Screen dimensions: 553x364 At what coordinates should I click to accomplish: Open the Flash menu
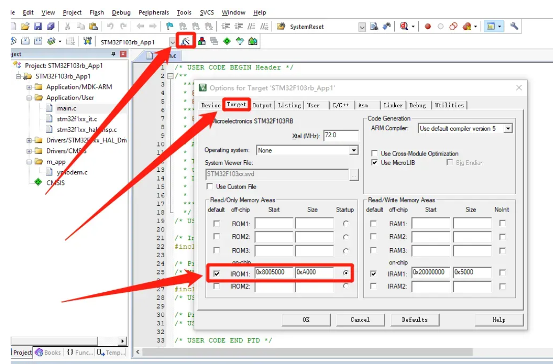click(97, 12)
